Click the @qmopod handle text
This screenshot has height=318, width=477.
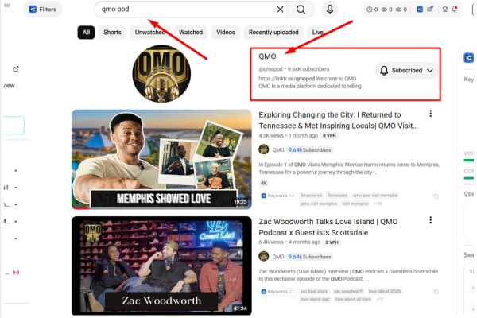(270, 69)
